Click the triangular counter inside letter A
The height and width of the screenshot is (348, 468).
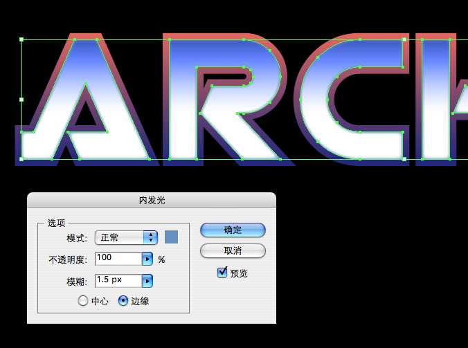86,114
